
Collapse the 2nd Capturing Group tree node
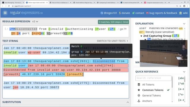[x=141, y=36]
